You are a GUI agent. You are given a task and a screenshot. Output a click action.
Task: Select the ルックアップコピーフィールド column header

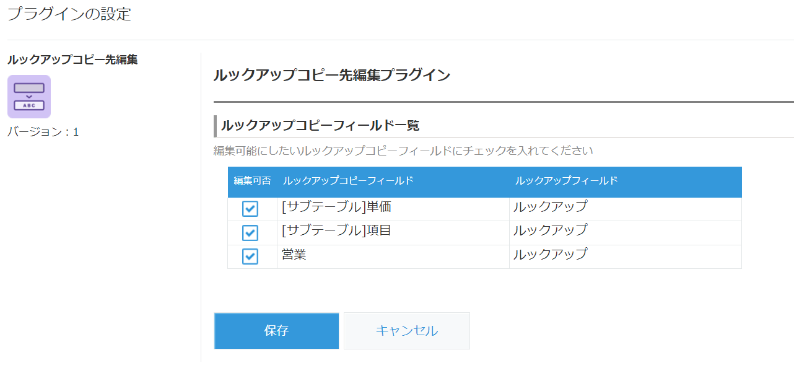coord(348,181)
